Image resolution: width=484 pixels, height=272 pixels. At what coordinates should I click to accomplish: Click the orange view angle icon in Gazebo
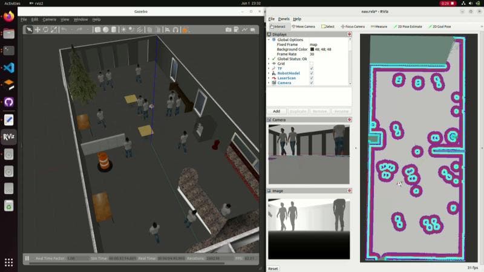pyautogui.click(x=185, y=30)
